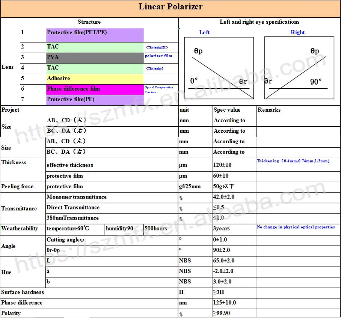Select the magenta Phase difference film cell
This screenshot has width=341, height=318.
[95, 89]
